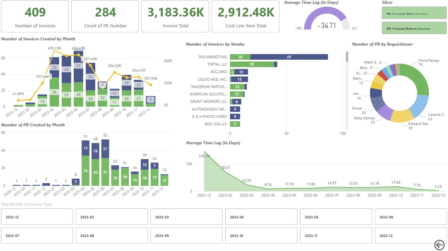Select 2023-08 green invoice bar 22

click(102, 98)
